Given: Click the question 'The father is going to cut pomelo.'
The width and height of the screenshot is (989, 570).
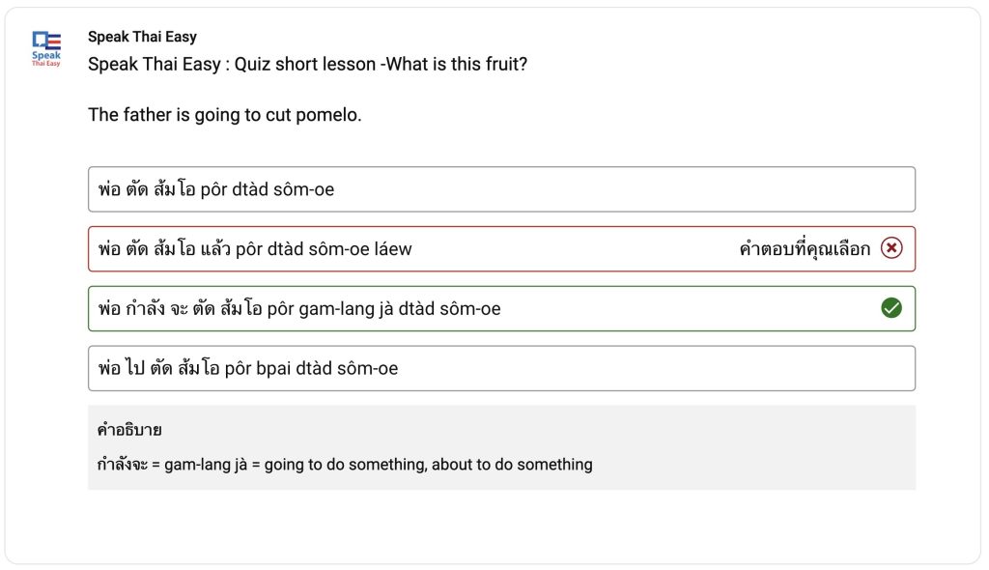Looking at the screenshot, I should (x=224, y=115).
